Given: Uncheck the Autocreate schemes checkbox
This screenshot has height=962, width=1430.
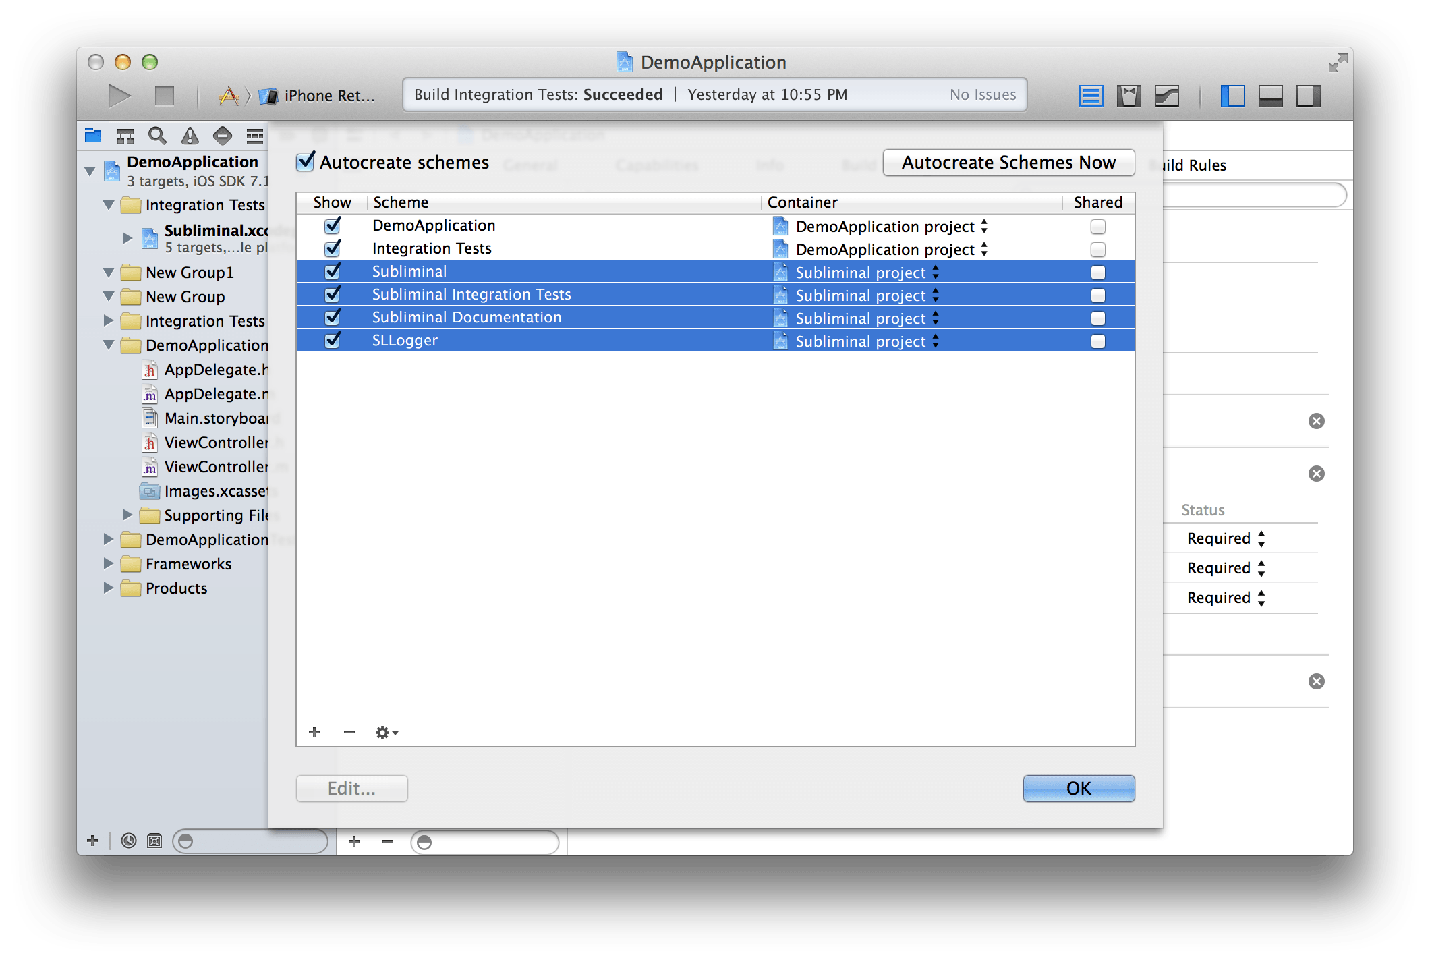Looking at the screenshot, I should (306, 162).
